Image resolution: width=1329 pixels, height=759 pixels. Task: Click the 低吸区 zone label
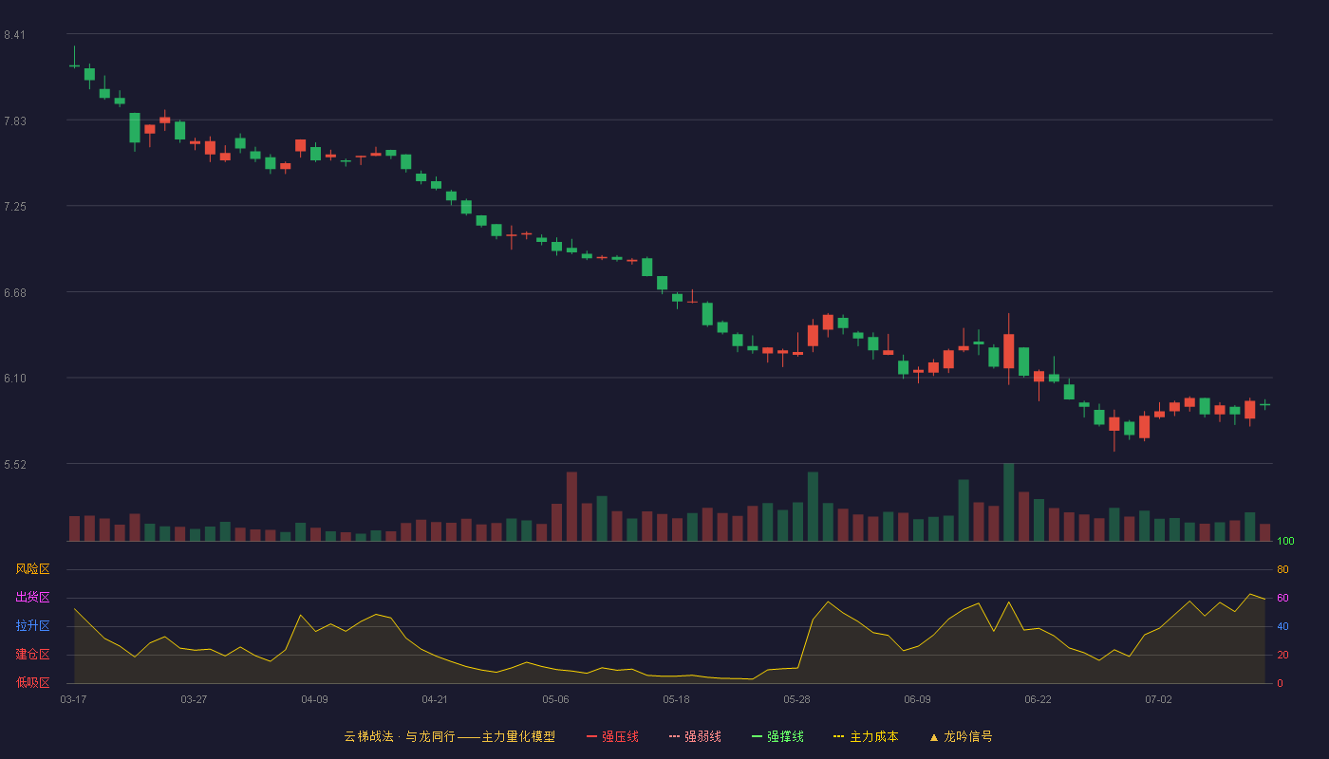(x=32, y=682)
